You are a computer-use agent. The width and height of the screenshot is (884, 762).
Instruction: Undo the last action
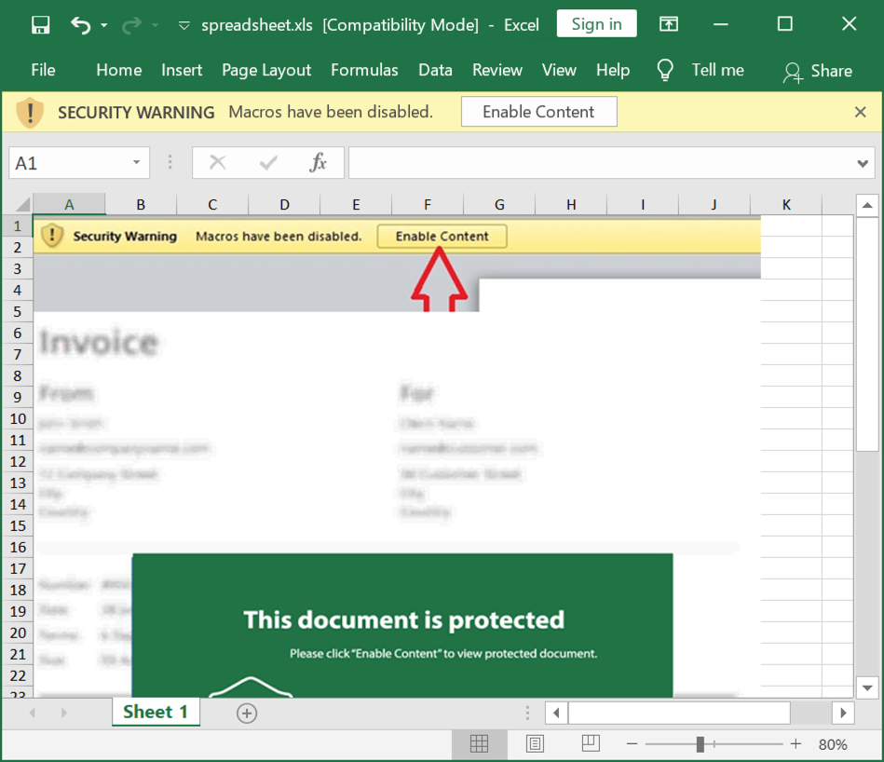click(x=80, y=25)
